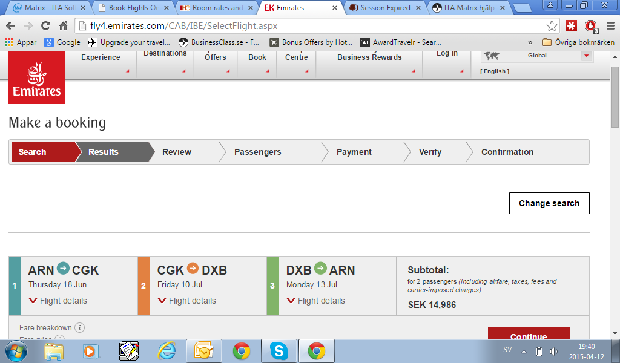Viewport: 620px width, 363px height.
Task: Open Skype from the taskbar
Action: (279, 351)
